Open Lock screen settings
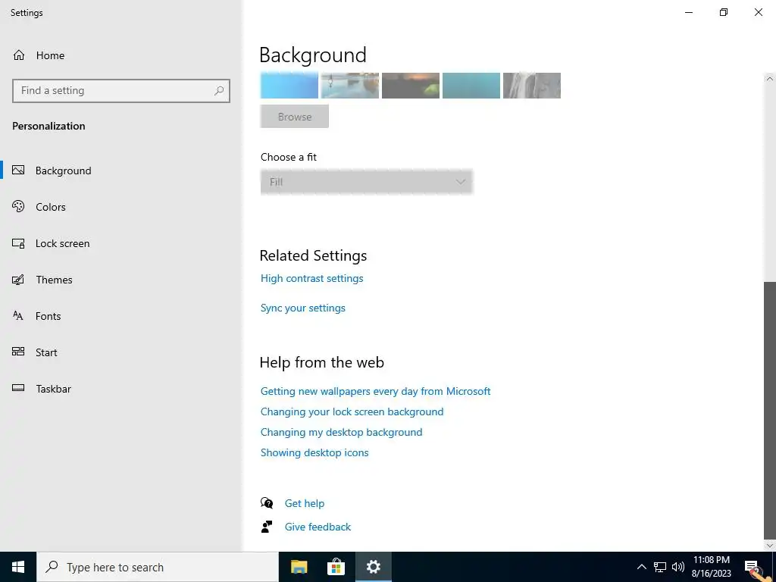This screenshot has height=582, width=776. click(62, 243)
